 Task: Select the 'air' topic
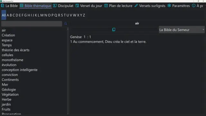tap(4, 30)
